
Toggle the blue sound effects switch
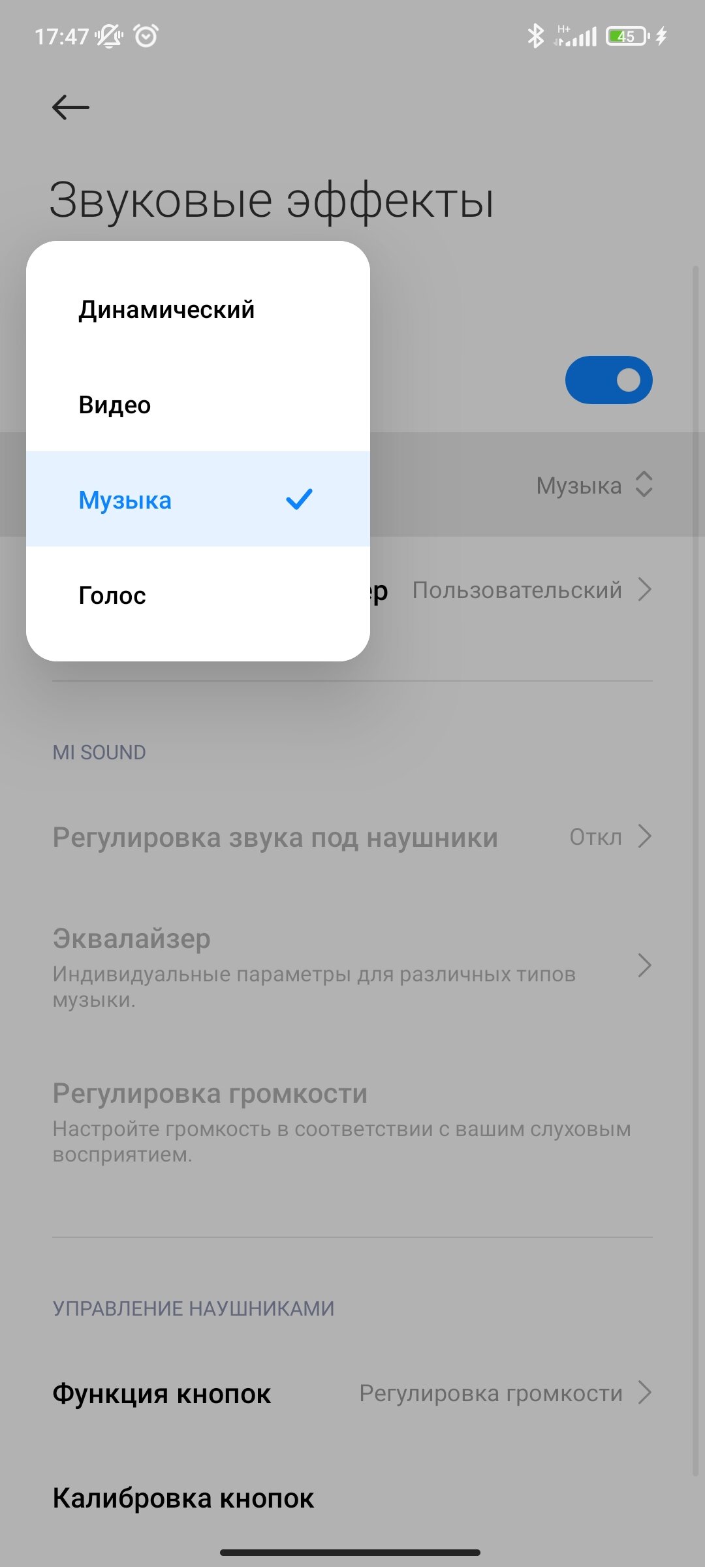tap(608, 380)
